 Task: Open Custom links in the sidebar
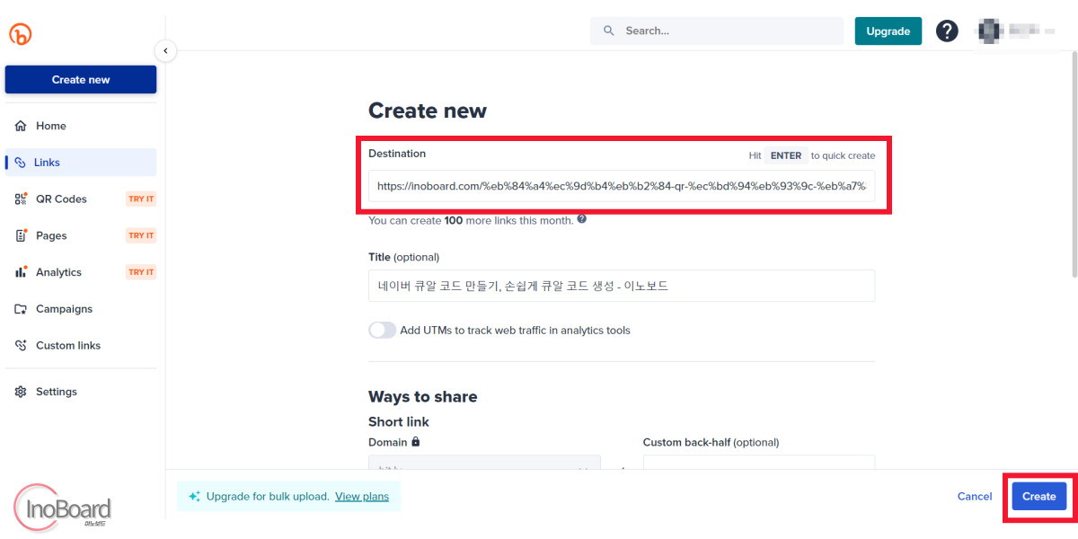pyautogui.click(x=81, y=346)
